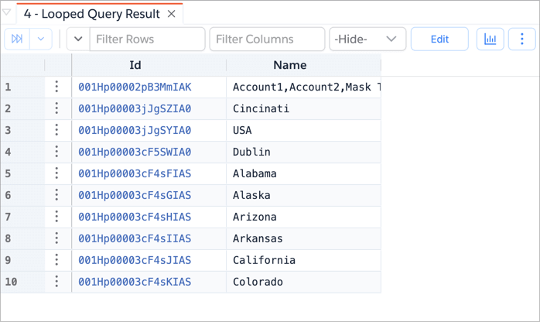Image resolution: width=540 pixels, height=322 pixels.
Task: Open row actions for Colorado row
Action: (56, 282)
